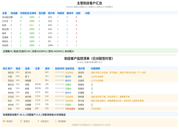
Task: Click the 问题预警 column header
Action: [x=96, y=69]
